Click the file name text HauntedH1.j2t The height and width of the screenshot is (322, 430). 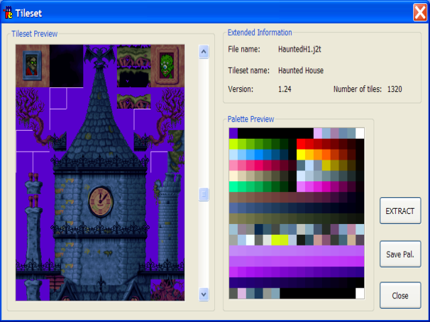[300, 49]
